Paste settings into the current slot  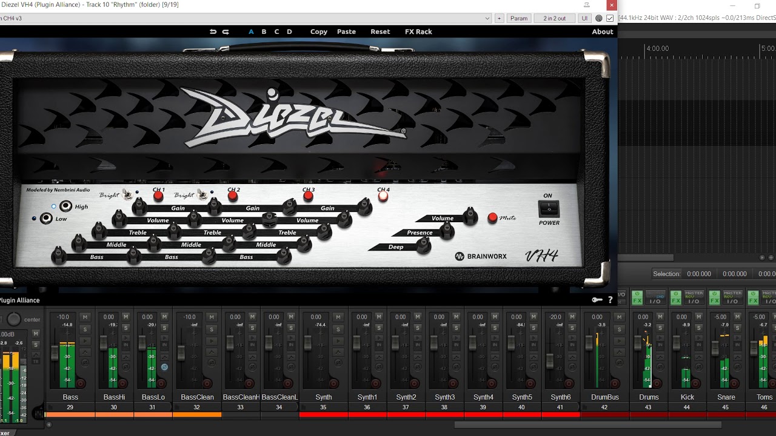click(x=346, y=31)
